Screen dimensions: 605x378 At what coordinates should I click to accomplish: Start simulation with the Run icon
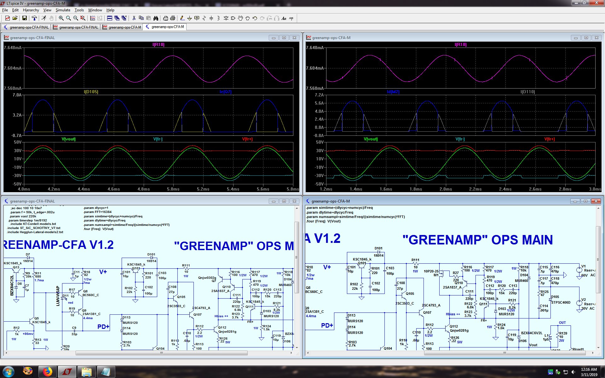point(44,18)
